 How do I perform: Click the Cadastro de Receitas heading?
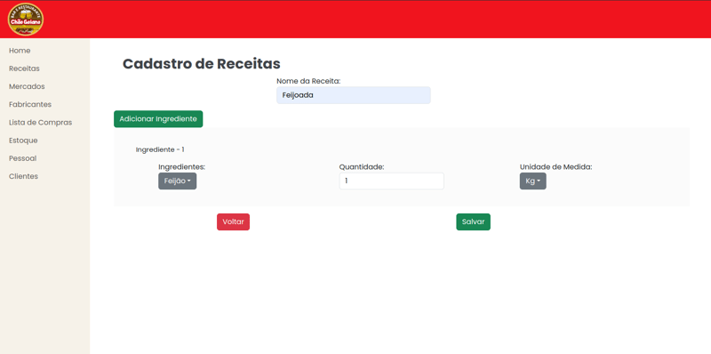[x=202, y=63]
